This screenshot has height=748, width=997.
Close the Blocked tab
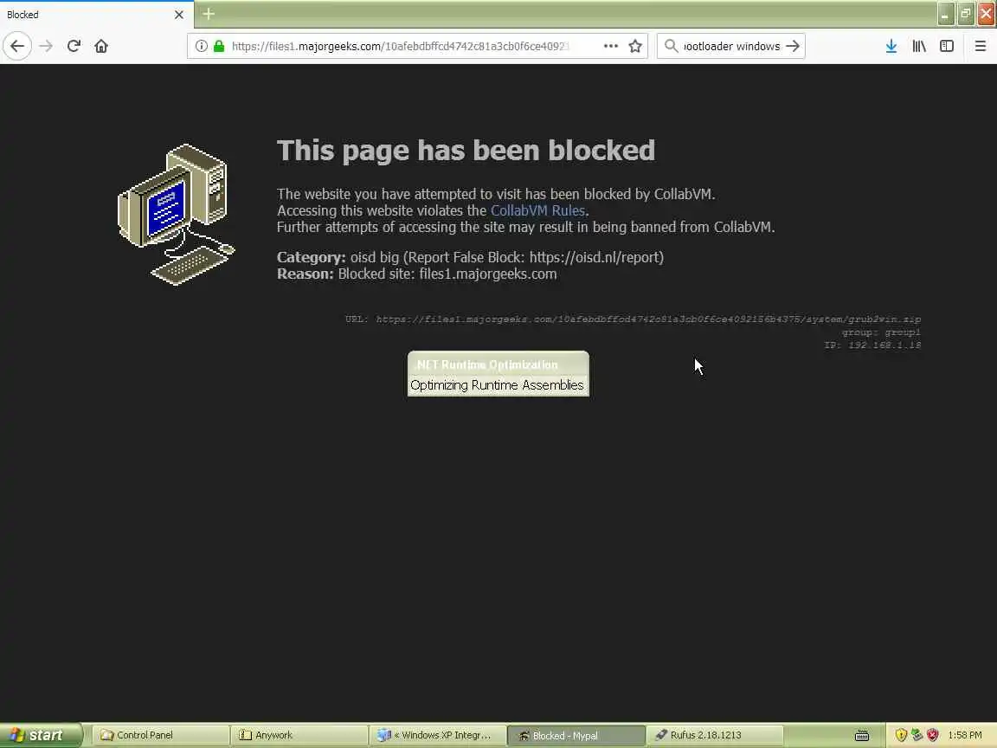(178, 15)
